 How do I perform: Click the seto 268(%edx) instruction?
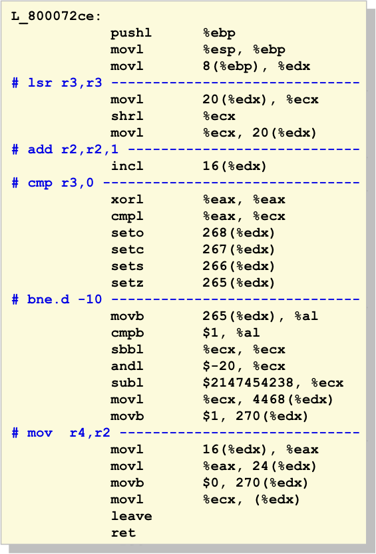point(192,233)
